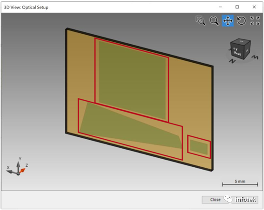Image resolution: width=264 pixels, height=210 pixels.
Task: Click the orientation navigation cube
Action: [x=240, y=48]
